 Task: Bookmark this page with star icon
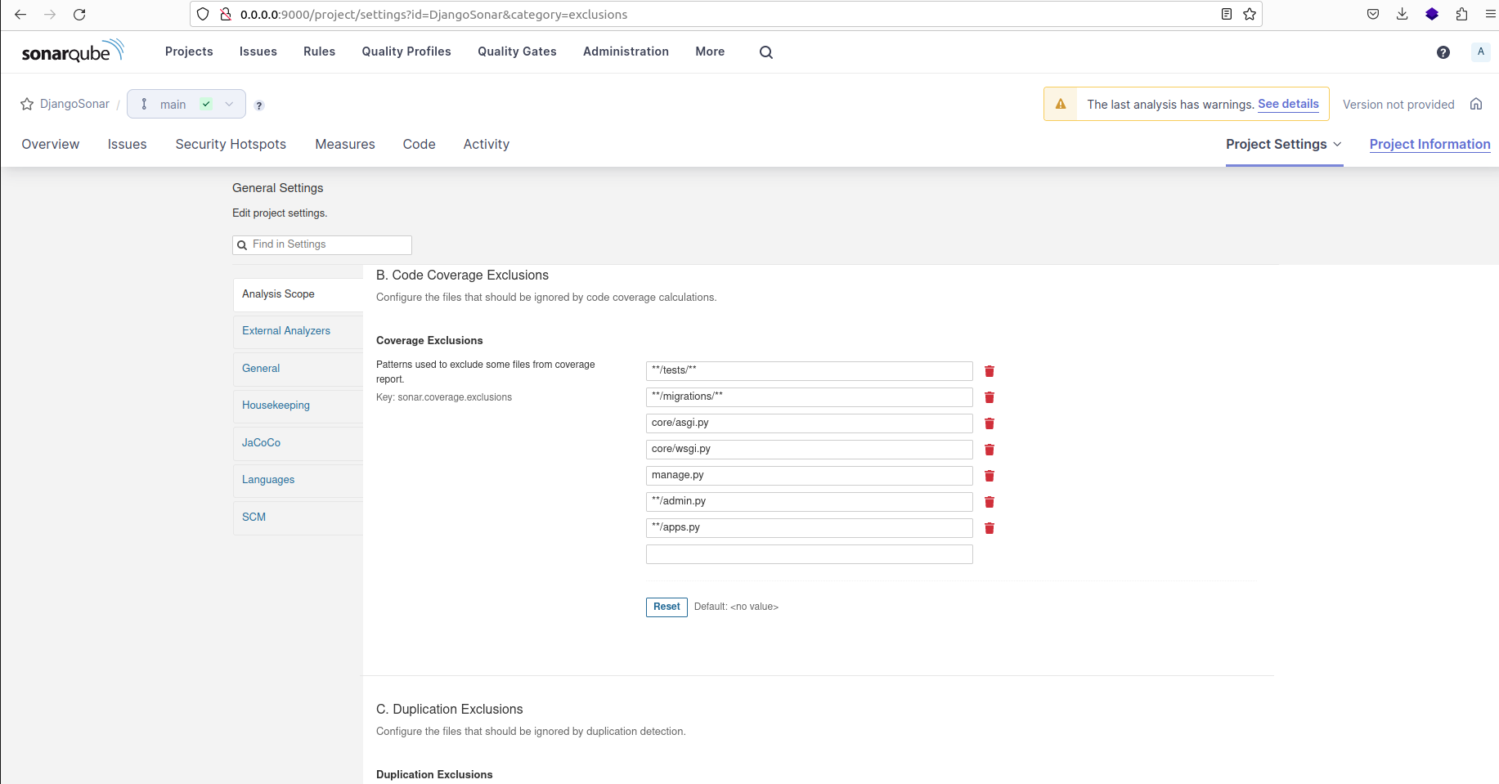(1250, 14)
